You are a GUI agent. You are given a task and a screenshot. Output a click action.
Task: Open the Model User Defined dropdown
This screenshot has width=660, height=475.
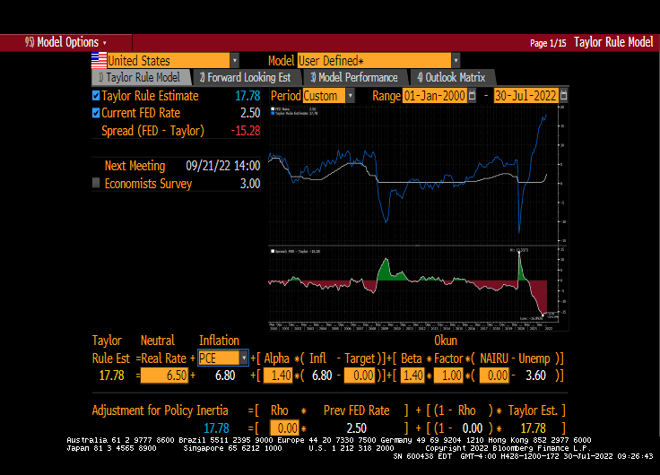tap(456, 61)
